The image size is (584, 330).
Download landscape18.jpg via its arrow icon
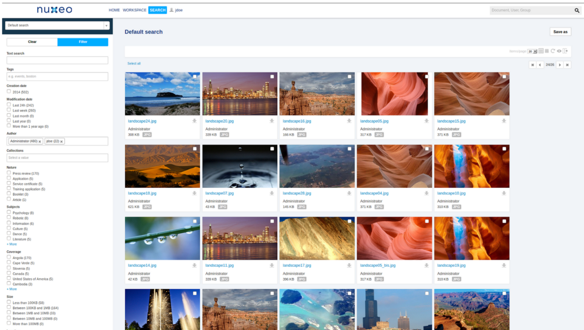click(194, 193)
